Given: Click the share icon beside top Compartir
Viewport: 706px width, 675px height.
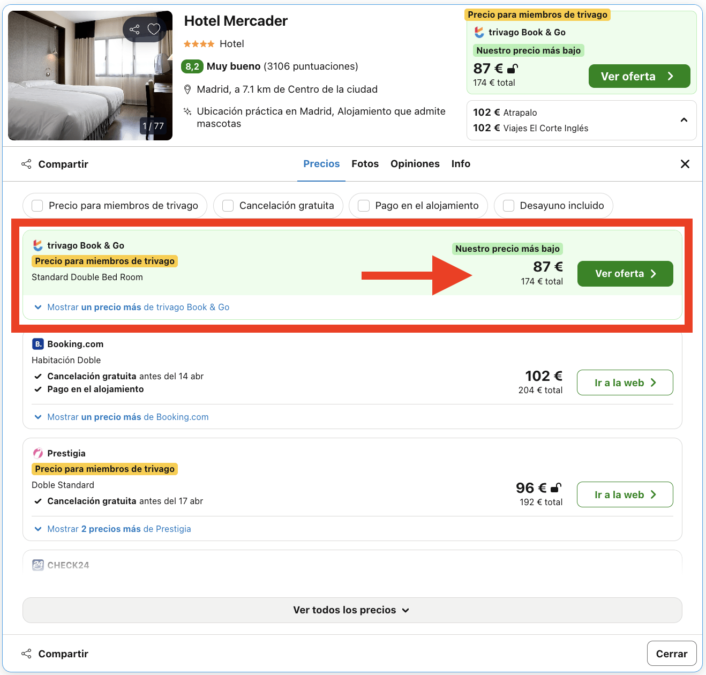Looking at the screenshot, I should [x=26, y=164].
